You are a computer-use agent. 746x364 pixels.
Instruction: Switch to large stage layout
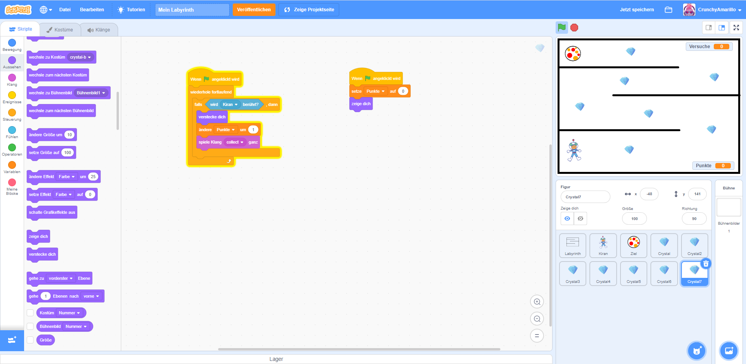click(722, 28)
